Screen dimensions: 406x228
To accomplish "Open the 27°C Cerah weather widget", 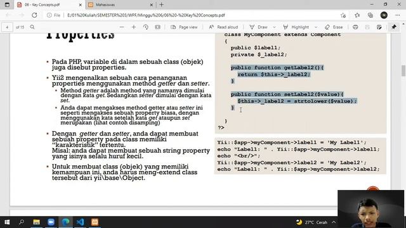I will click(x=312, y=222).
